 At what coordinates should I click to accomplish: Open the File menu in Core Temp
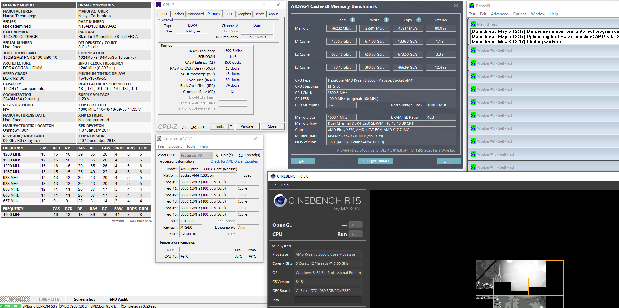(161, 146)
